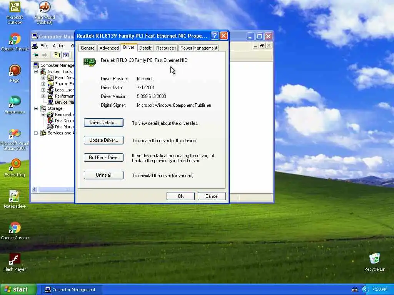Select Performance Logs in the console tree
Screen dimensions: 394x295
(x=65, y=96)
